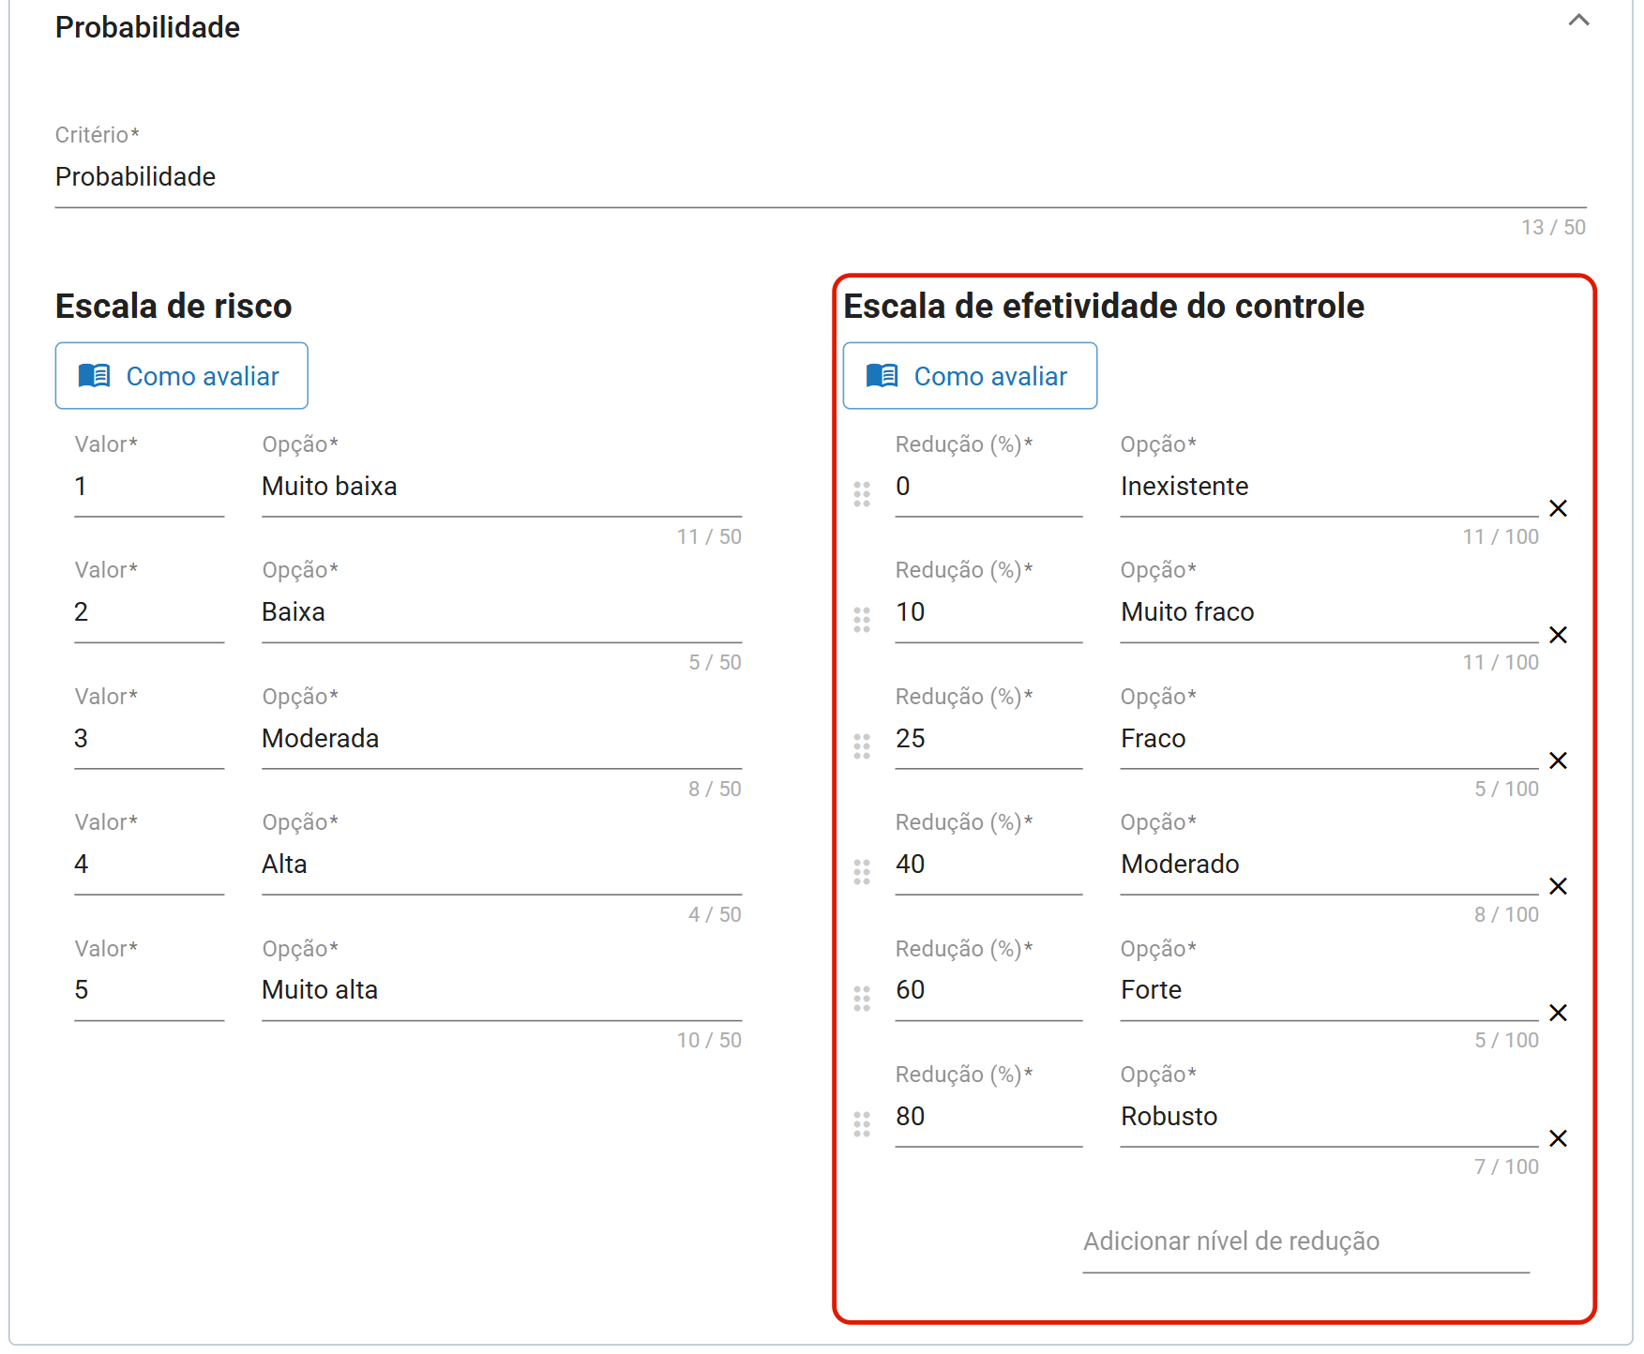
Task: Open Como avaliar under Escala de efetividade
Action: tap(970, 376)
